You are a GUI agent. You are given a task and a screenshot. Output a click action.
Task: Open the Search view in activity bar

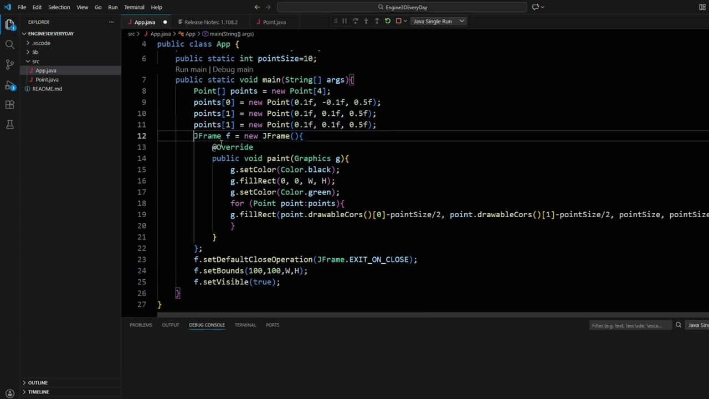(x=10, y=44)
